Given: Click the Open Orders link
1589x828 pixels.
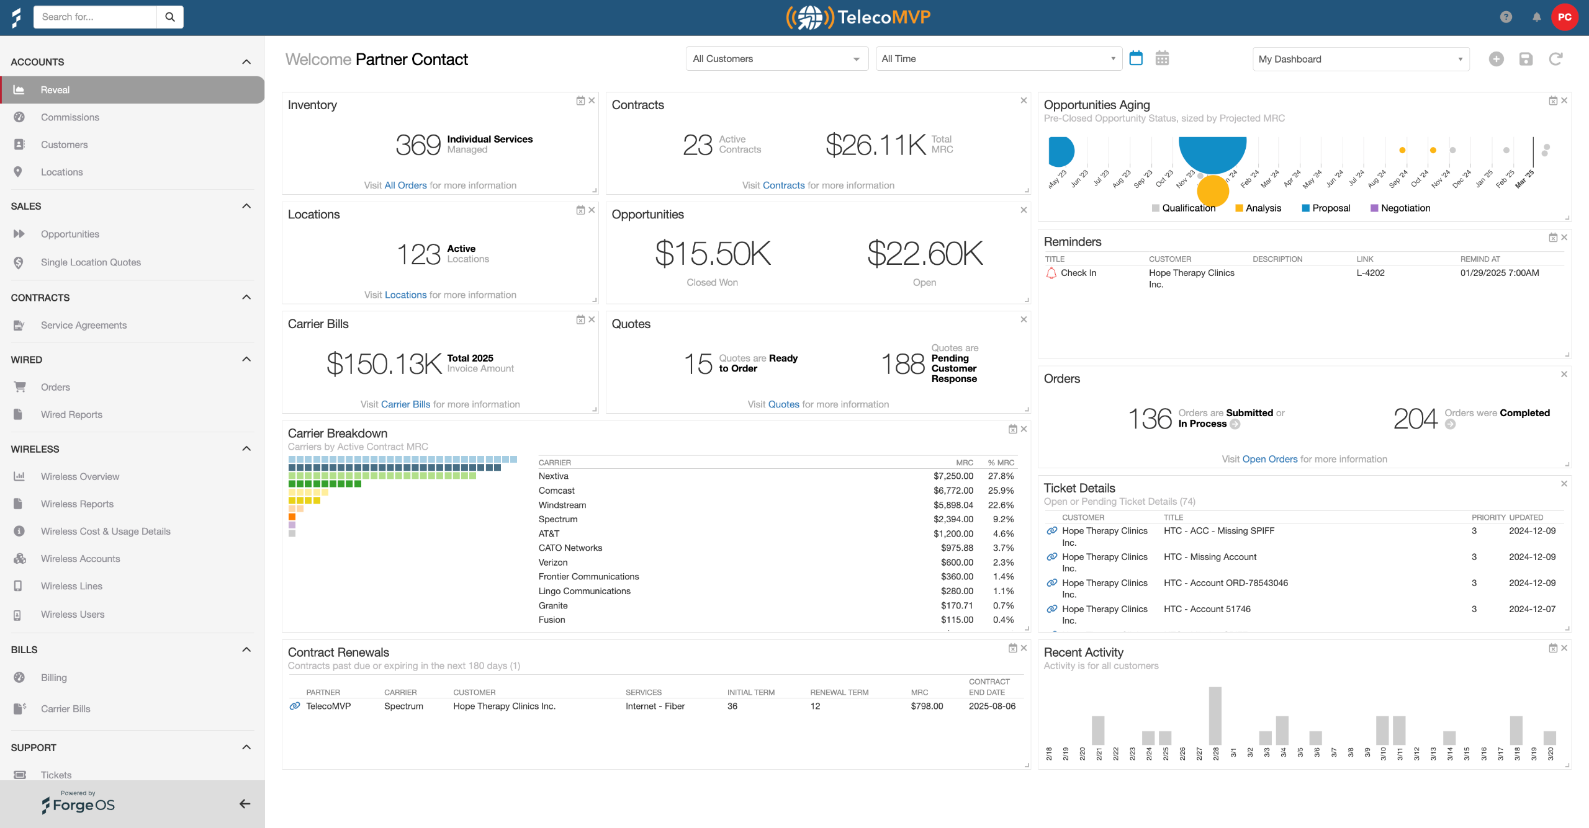Looking at the screenshot, I should [1269, 459].
